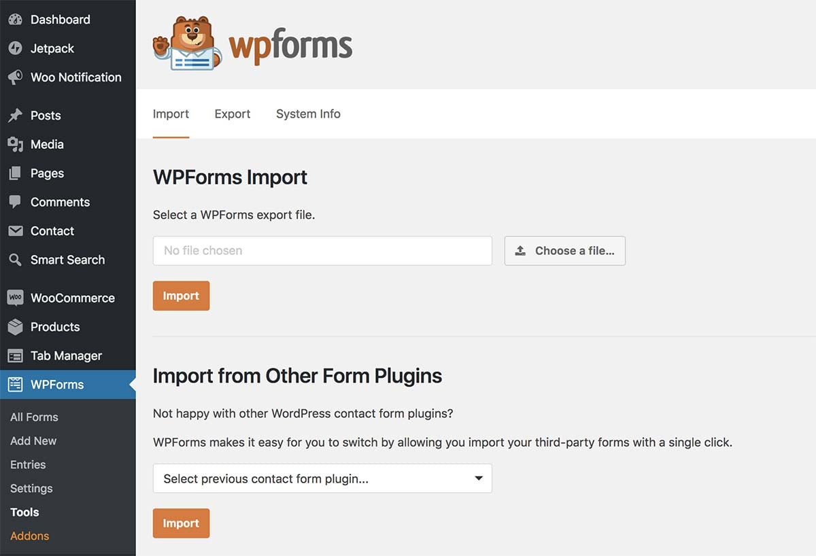Screen dimensions: 816x556
Task: Open the System Info tab
Action: click(x=308, y=114)
